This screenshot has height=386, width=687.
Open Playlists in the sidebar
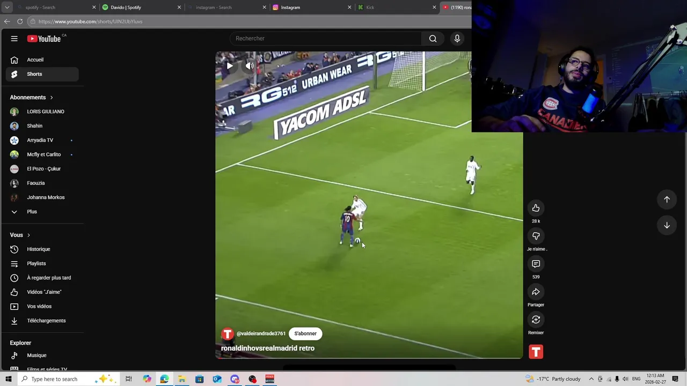click(42, 263)
